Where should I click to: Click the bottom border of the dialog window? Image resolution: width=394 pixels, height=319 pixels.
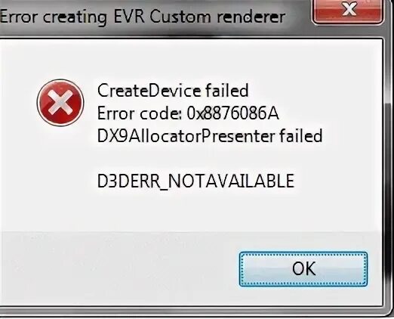point(191,311)
